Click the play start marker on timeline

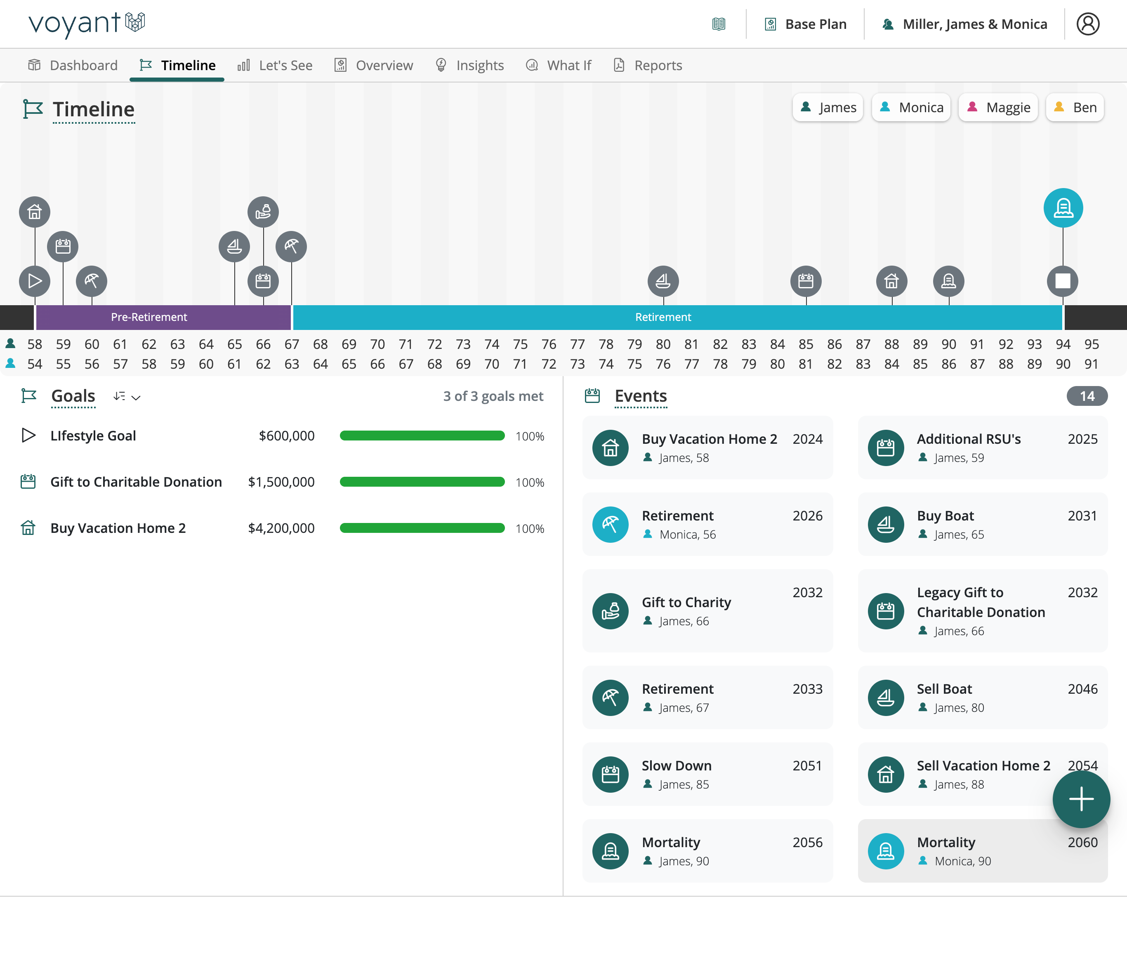(35, 281)
